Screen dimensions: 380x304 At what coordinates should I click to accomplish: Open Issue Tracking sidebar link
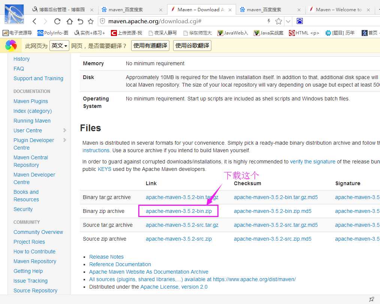coord(30,281)
